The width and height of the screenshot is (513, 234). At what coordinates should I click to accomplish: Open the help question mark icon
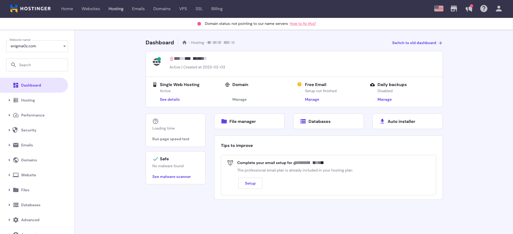tap(484, 9)
